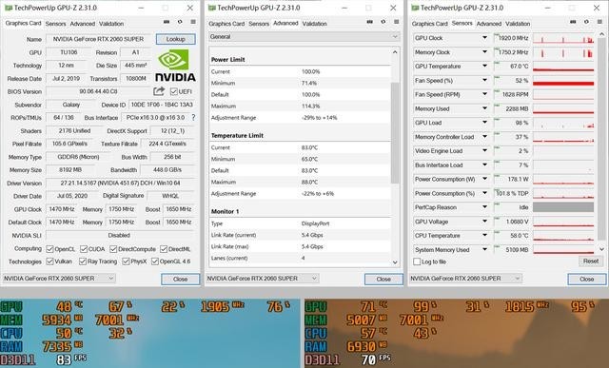Click the refresh icon in Graphics Card window

(180, 22)
